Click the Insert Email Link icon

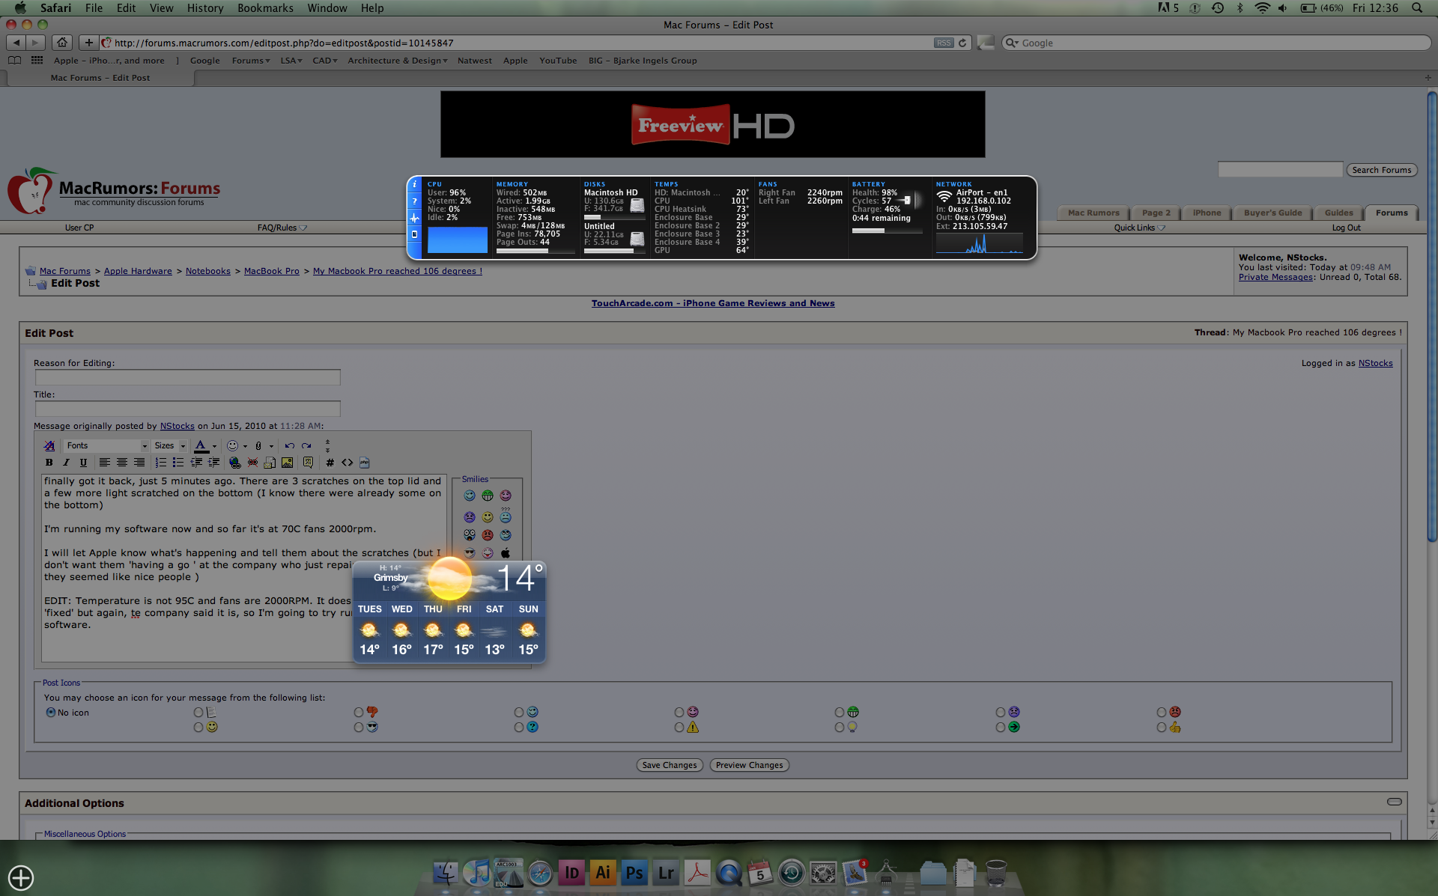(270, 463)
